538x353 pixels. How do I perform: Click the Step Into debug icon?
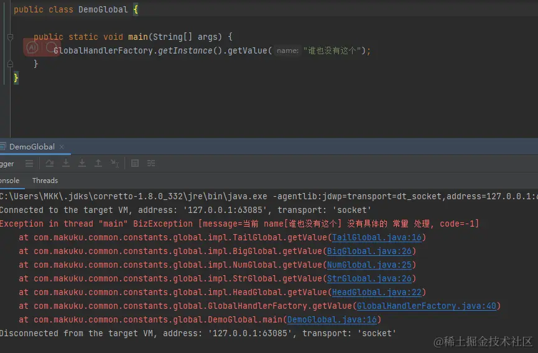[66, 163]
